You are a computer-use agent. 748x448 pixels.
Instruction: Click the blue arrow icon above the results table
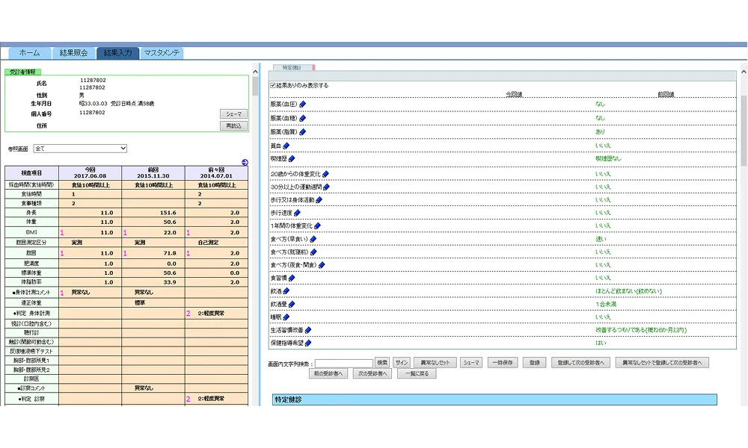click(x=245, y=162)
